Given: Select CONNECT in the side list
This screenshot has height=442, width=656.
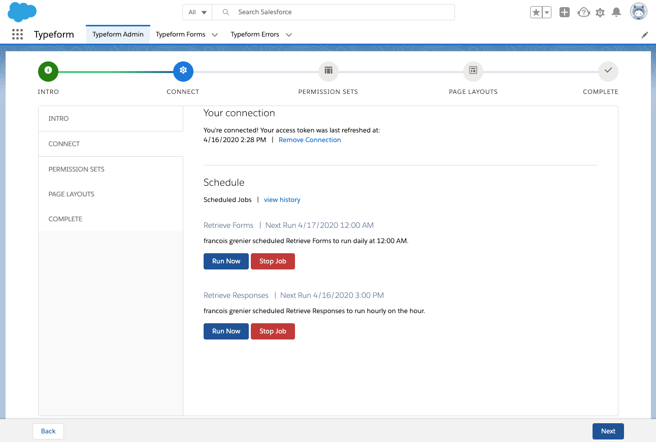Looking at the screenshot, I should click(111, 144).
